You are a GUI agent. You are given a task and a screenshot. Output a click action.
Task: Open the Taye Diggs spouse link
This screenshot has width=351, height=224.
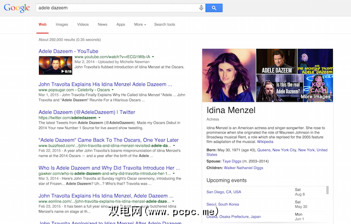coord(231,161)
